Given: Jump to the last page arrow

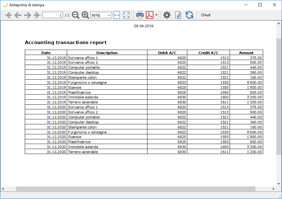Looking at the screenshot, I should click(37, 15).
